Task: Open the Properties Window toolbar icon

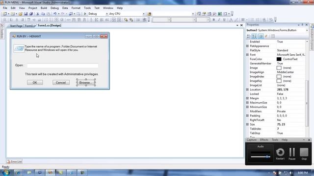Action: point(204,14)
